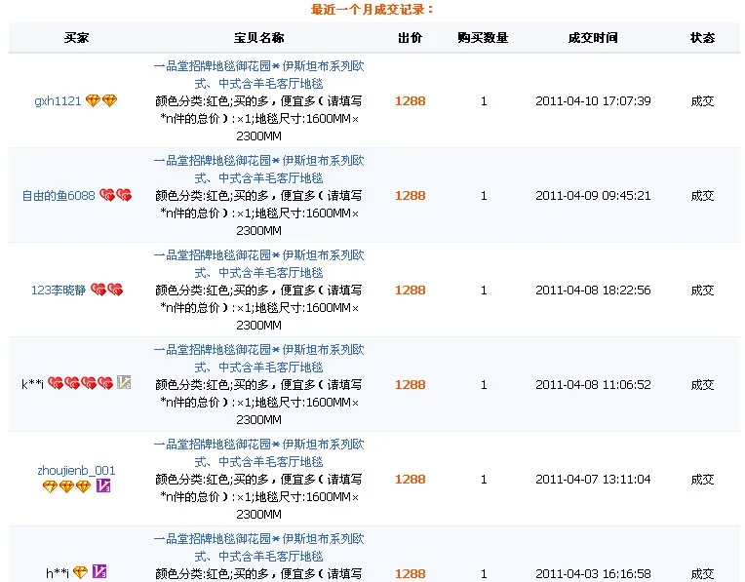Screen dimensions: 745x582
Task: Click price 1288 in gxh1121's row
Action: pyautogui.click(x=410, y=100)
